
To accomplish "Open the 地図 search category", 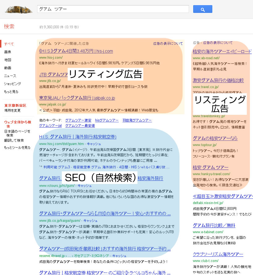I will (x=7, y=60).
